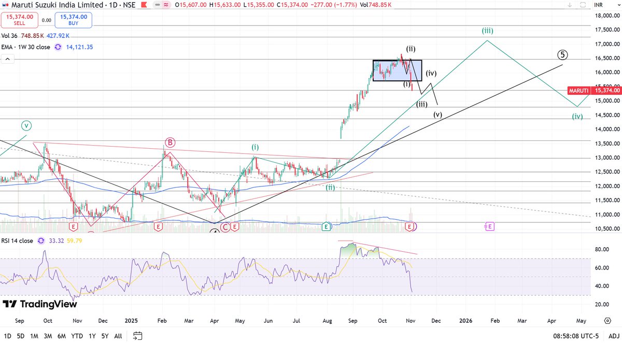The height and width of the screenshot is (343, 622).
Task: Click the Maruti Suzuki symbol logo icon
Action: [x=6, y=5]
